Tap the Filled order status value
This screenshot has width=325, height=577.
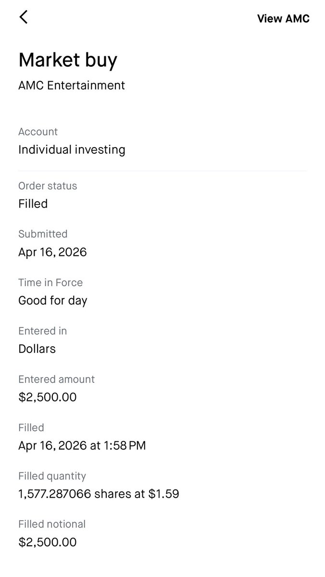point(33,204)
